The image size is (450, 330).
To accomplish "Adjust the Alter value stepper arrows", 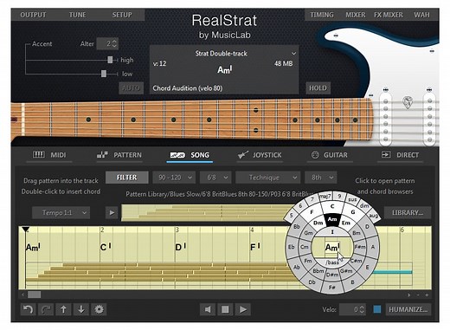I will click(x=114, y=43).
